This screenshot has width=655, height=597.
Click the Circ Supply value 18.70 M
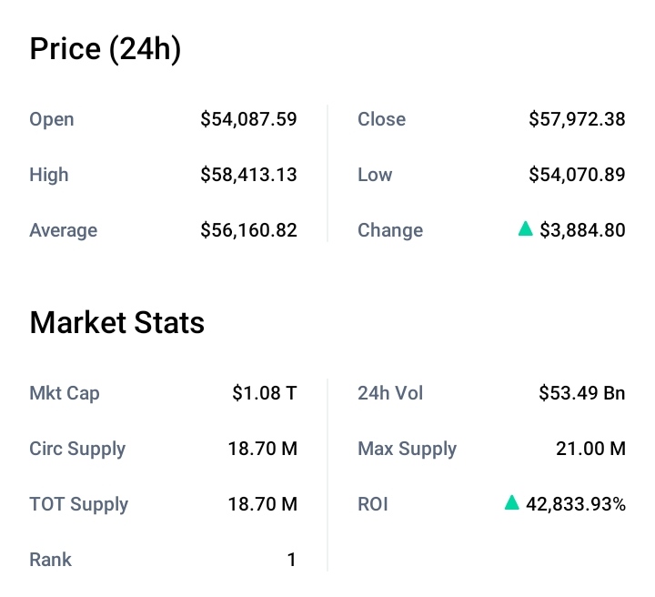click(263, 449)
